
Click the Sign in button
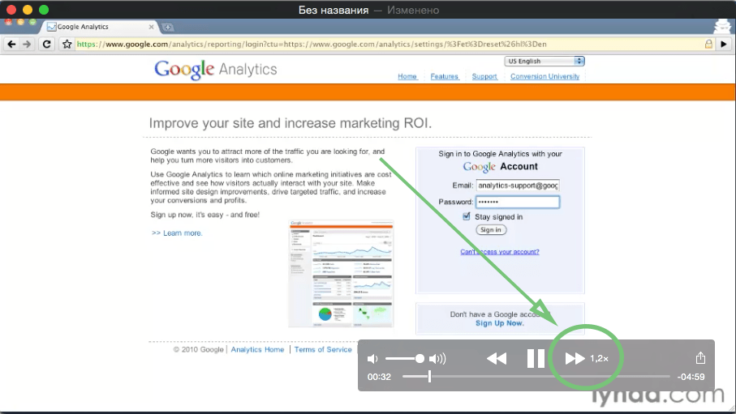[x=491, y=230]
